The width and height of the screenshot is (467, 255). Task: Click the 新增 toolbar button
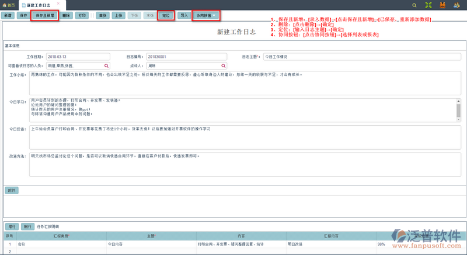click(8, 16)
